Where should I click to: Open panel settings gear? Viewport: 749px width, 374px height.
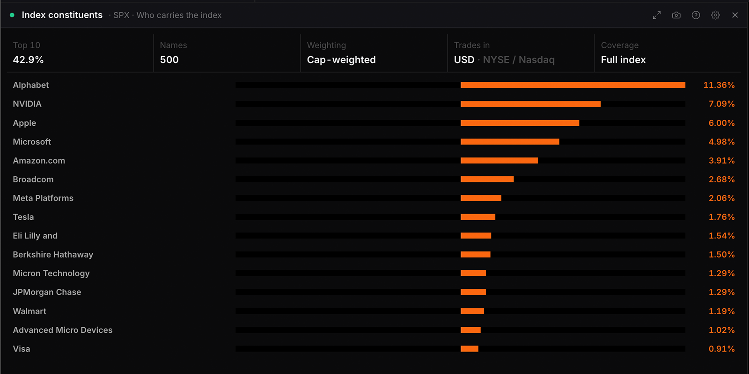pos(715,15)
